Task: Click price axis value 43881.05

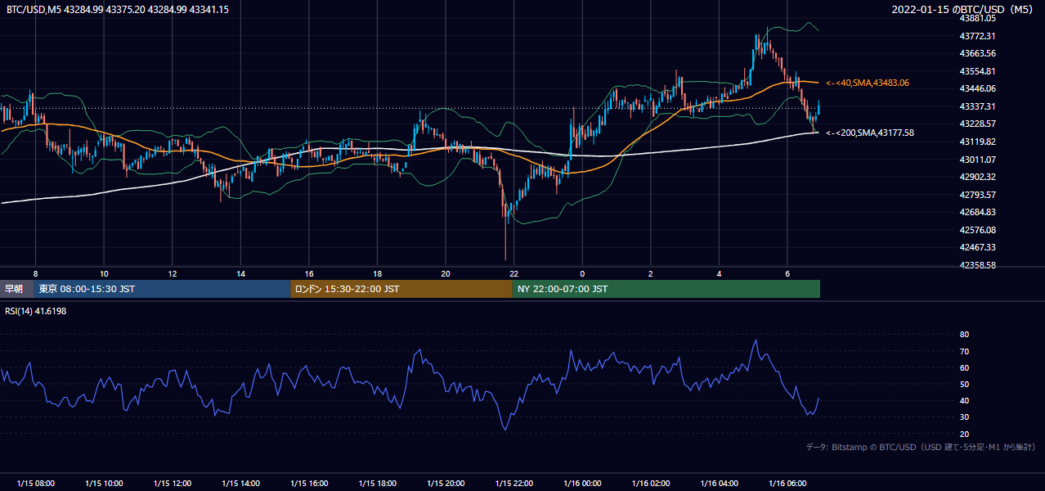Action: [977, 18]
